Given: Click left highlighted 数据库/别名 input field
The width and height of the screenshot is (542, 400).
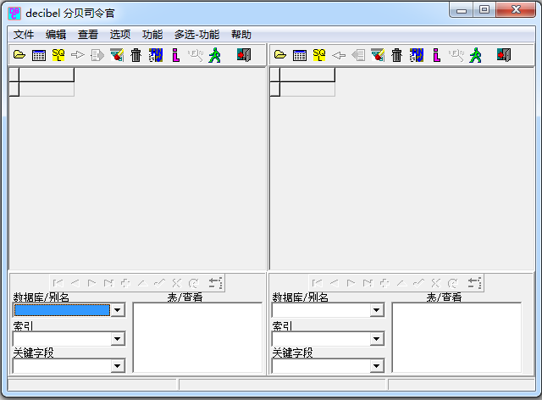Looking at the screenshot, I should click(x=62, y=310).
